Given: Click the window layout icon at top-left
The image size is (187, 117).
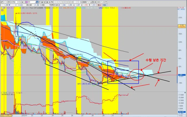Looking at the screenshot, I should (x=2, y=2).
